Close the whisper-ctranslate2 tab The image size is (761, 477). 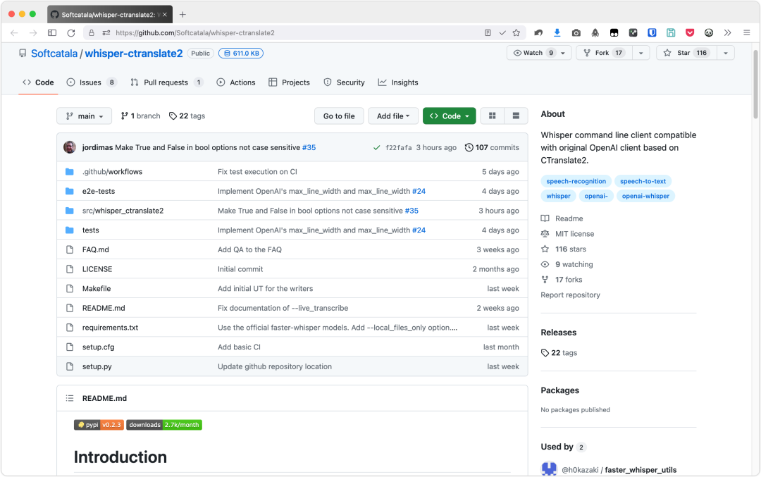[x=164, y=15]
